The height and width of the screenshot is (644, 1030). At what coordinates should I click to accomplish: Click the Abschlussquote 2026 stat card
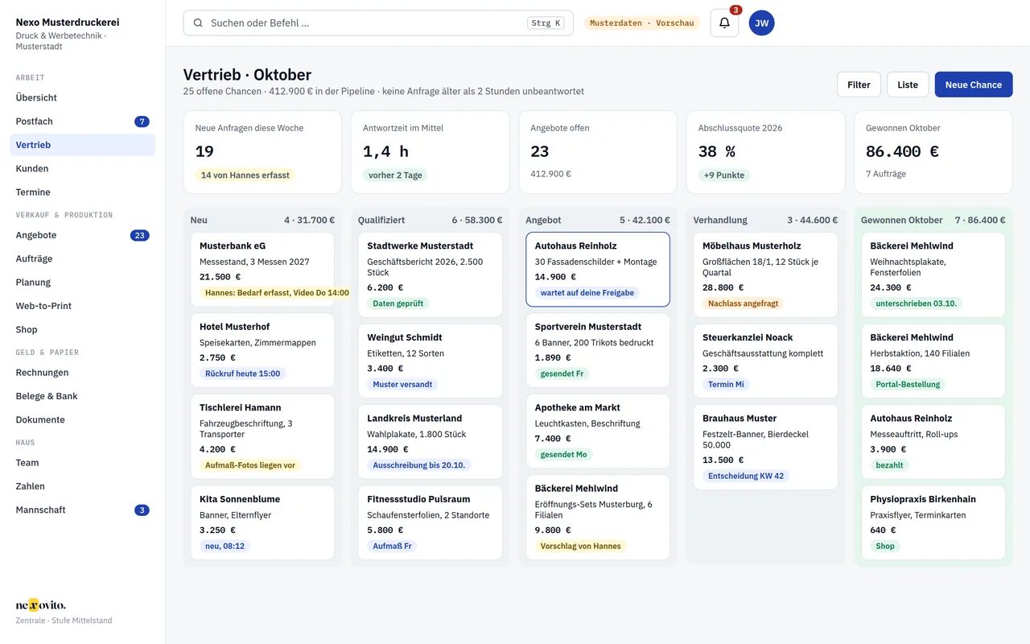[x=765, y=152]
